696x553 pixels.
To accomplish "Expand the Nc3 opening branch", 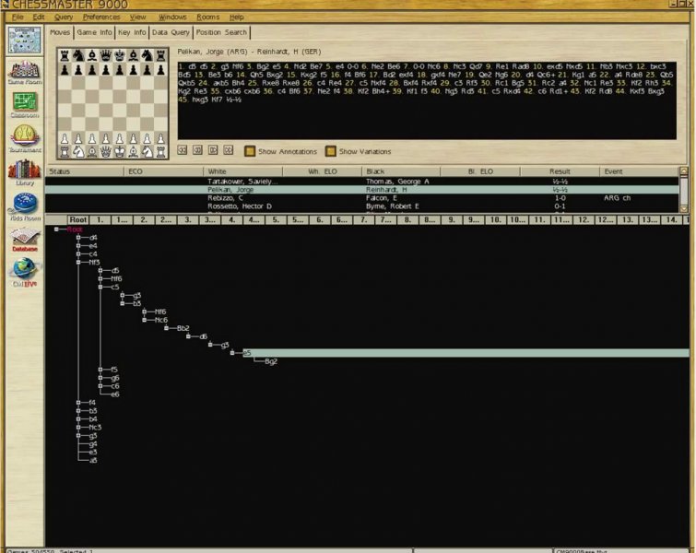I will (x=78, y=428).
